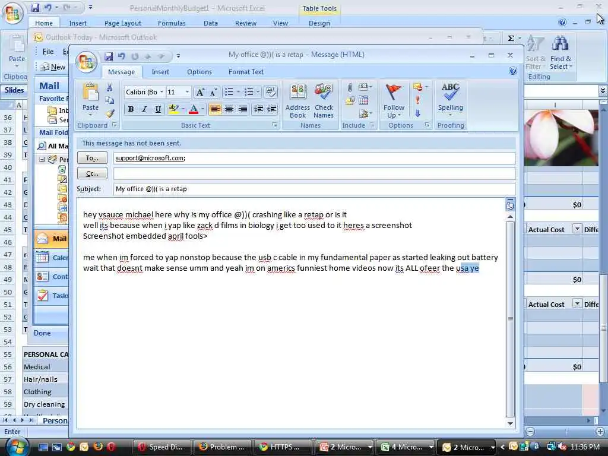This screenshot has width=608, height=456.
Task: Open text highlight color dropdown arrow
Action: (x=183, y=109)
